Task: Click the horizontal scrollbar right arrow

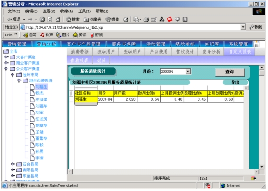Action: pyautogui.click(x=256, y=171)
